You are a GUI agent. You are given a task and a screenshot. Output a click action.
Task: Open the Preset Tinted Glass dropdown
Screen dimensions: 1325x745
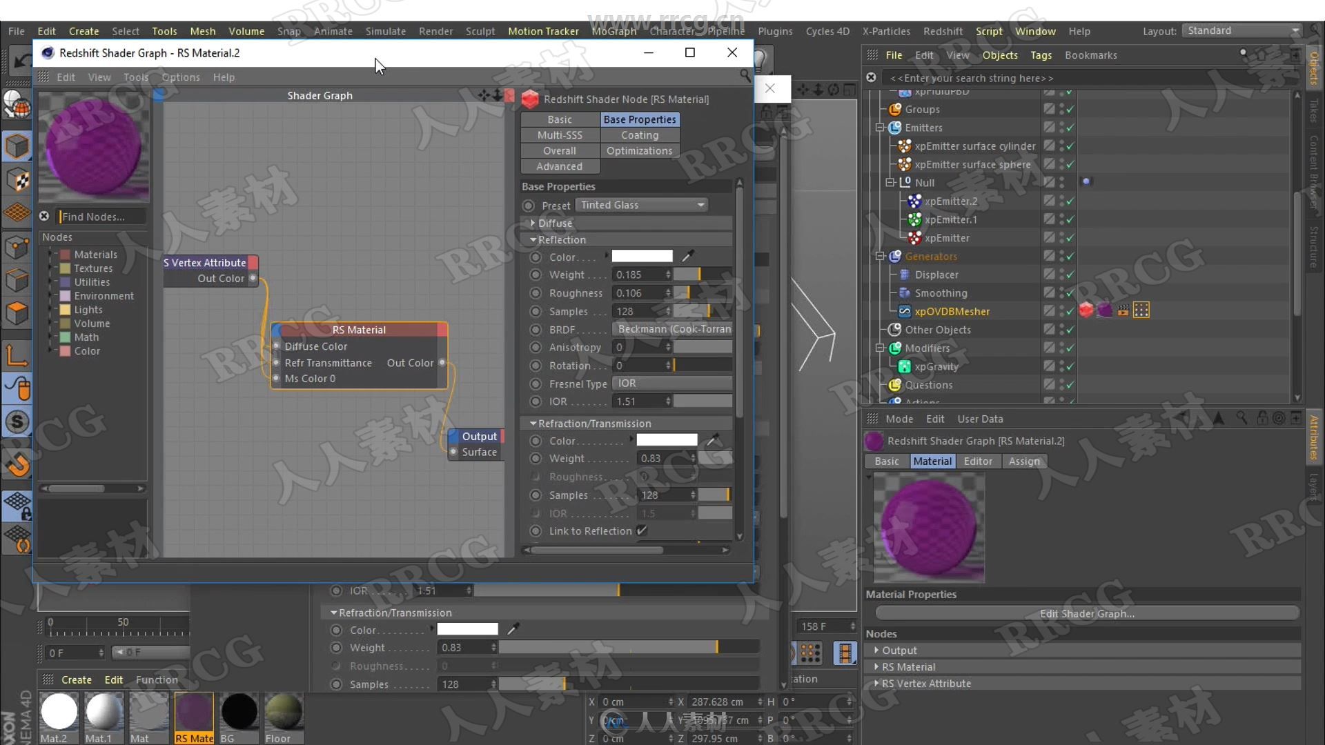642,205
